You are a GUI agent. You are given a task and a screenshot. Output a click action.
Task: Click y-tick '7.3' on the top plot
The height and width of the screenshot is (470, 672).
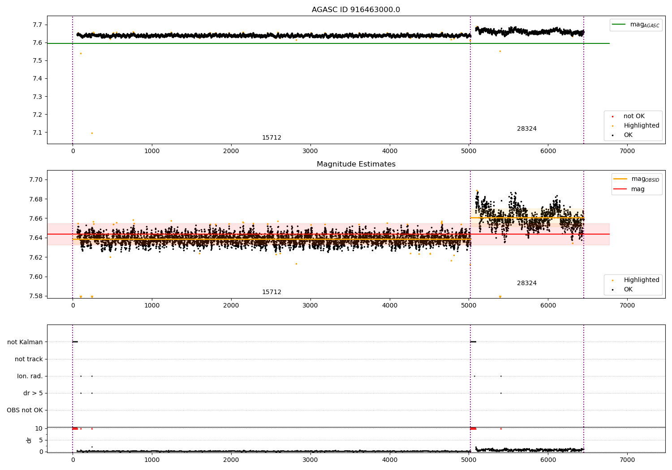pyautogui.click(x=38, y=97)
